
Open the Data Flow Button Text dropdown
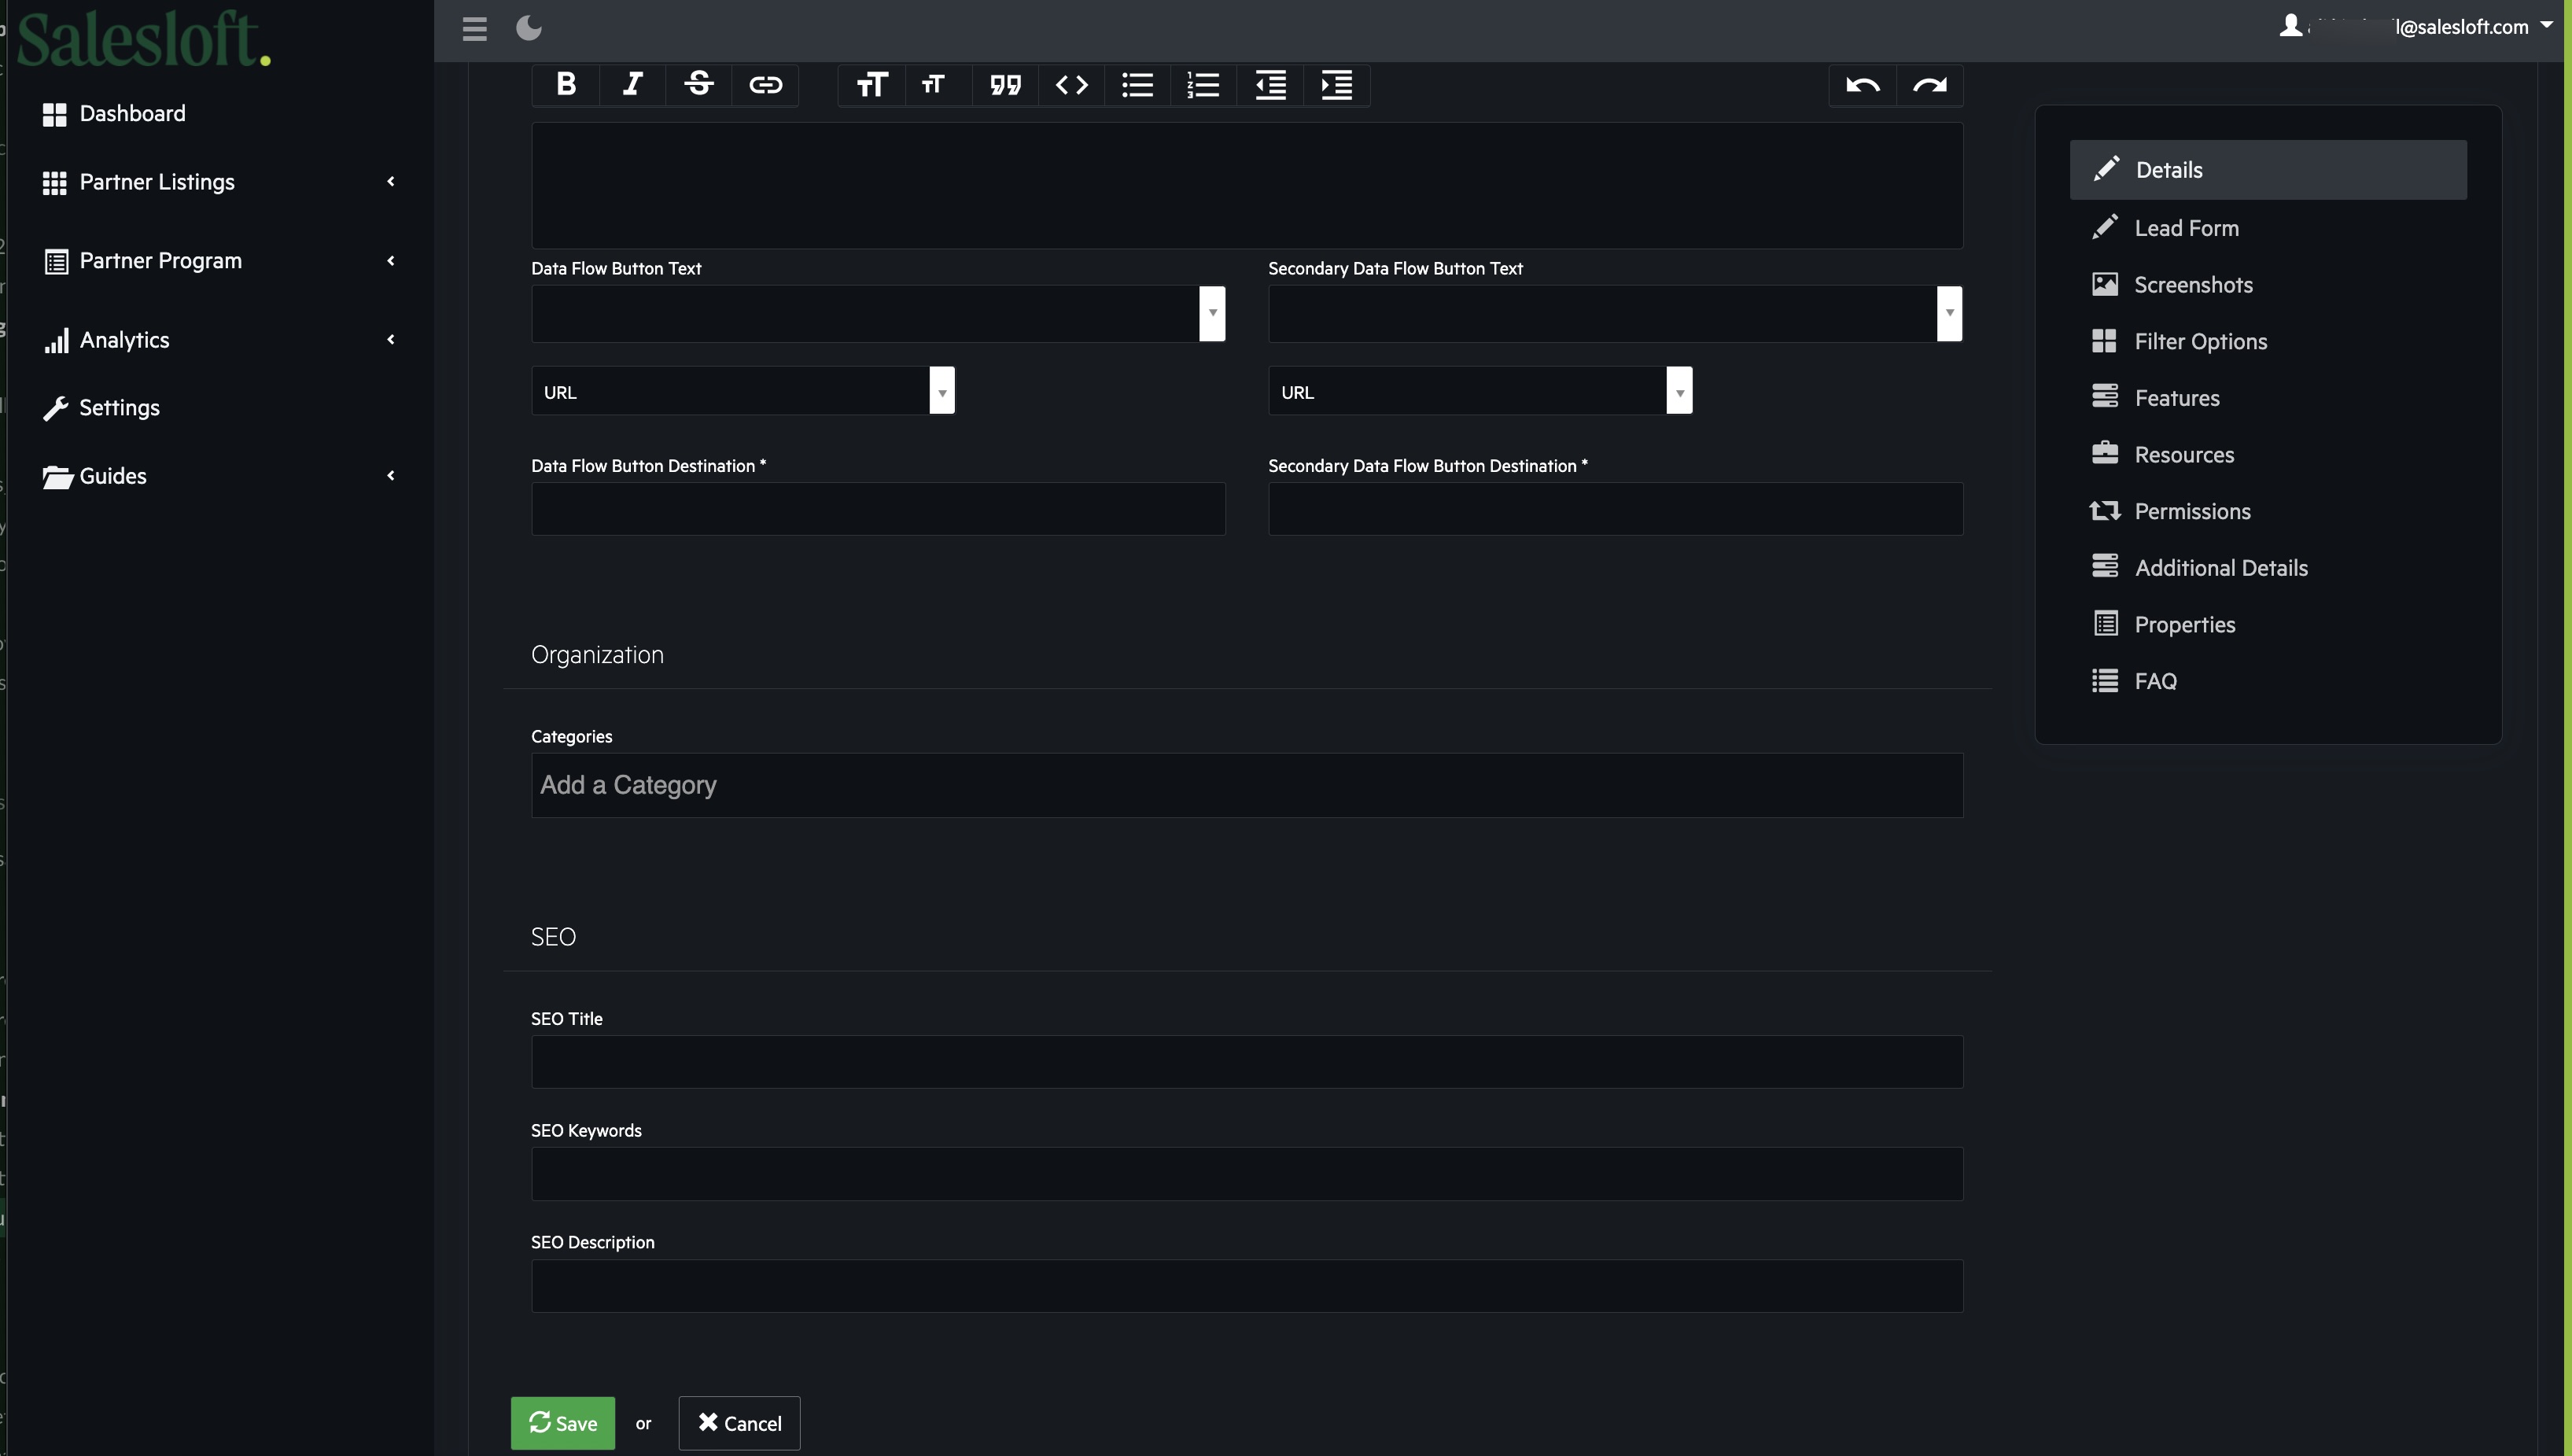1213,313
